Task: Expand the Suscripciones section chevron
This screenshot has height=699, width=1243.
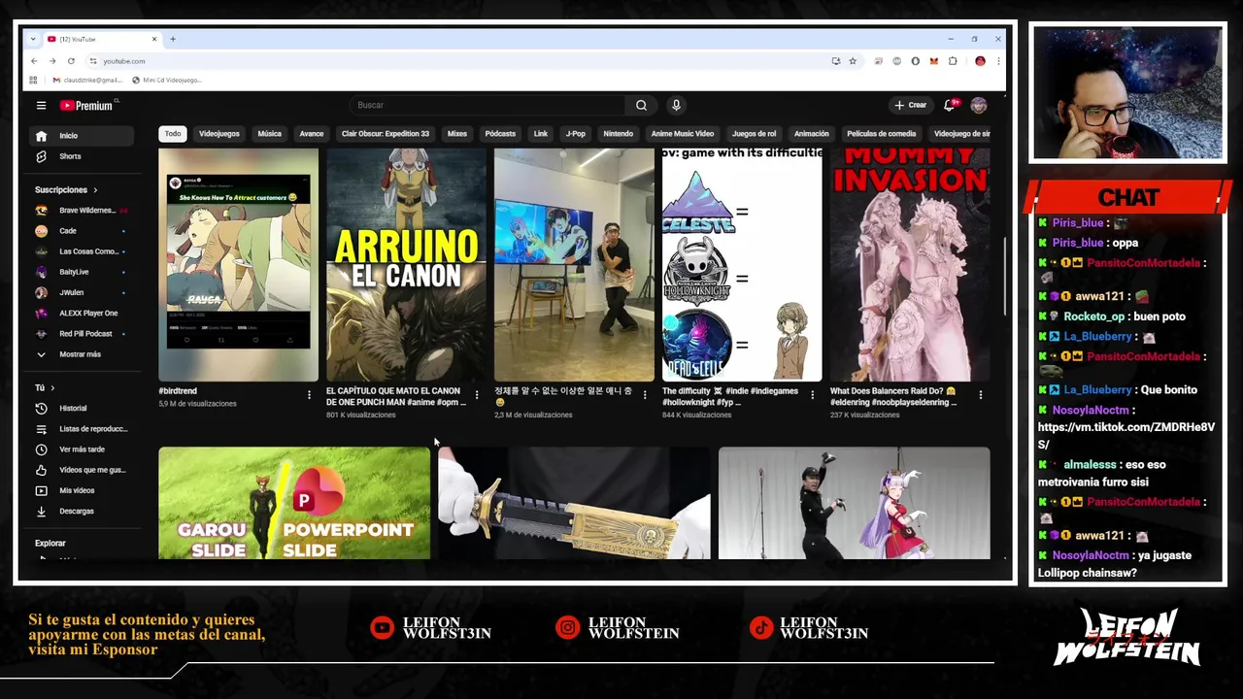Action: point(95,190)
